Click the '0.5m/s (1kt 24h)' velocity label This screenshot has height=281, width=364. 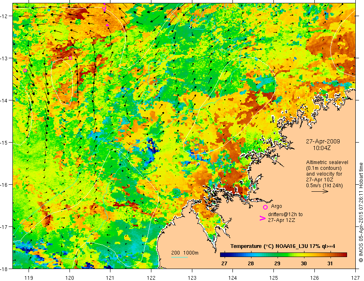[x=324, y=186]
